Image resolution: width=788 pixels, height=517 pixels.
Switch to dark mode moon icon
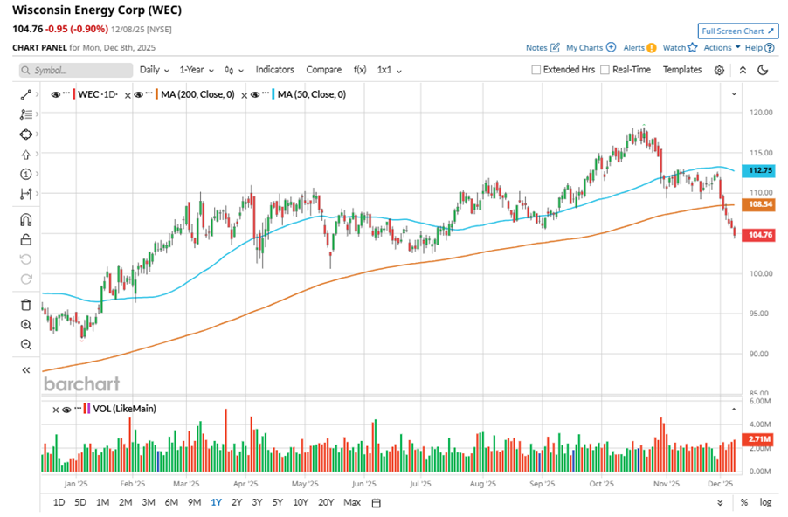pos(763,70)
